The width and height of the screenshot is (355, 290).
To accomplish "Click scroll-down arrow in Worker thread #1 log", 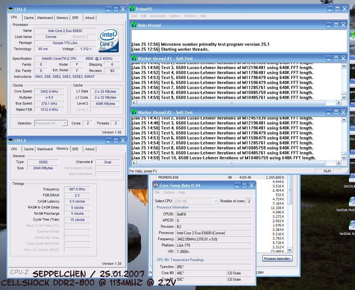I will pyautogui.click(x=344, y=97).
